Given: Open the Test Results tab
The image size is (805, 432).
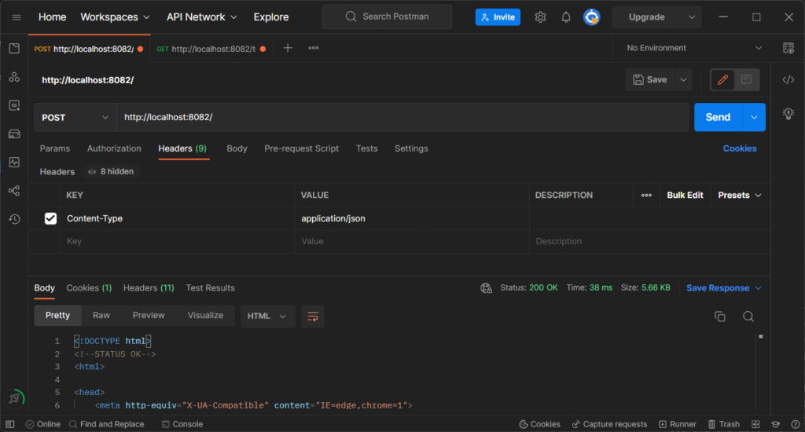Looking at the screenshot, I should click(210, 287).
